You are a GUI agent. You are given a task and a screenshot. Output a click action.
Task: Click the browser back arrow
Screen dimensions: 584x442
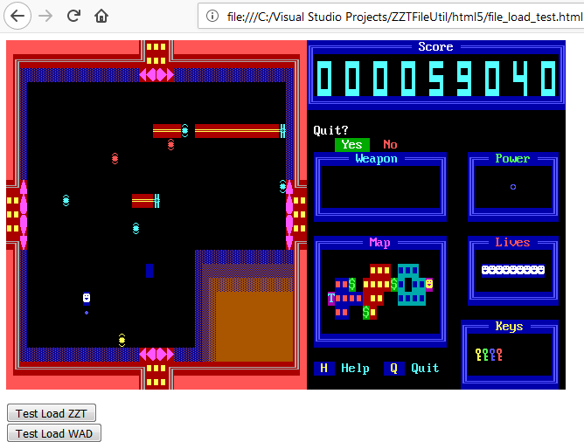click(17, 16)
